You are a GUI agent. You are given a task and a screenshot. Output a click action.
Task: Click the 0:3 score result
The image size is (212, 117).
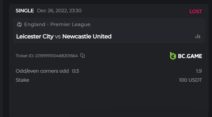(75, 71)
